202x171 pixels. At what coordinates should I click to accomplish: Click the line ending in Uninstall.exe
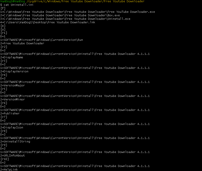point(65,19)
